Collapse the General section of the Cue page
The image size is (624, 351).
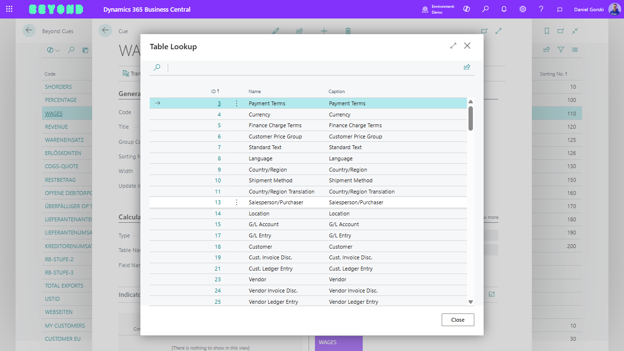click(x=129, y=93)
